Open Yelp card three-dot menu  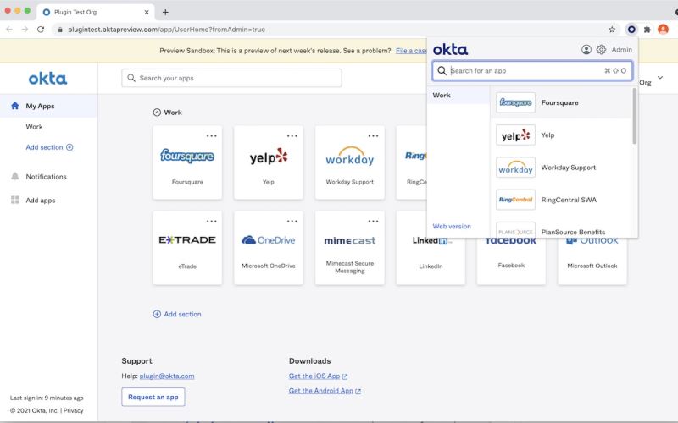292,136
